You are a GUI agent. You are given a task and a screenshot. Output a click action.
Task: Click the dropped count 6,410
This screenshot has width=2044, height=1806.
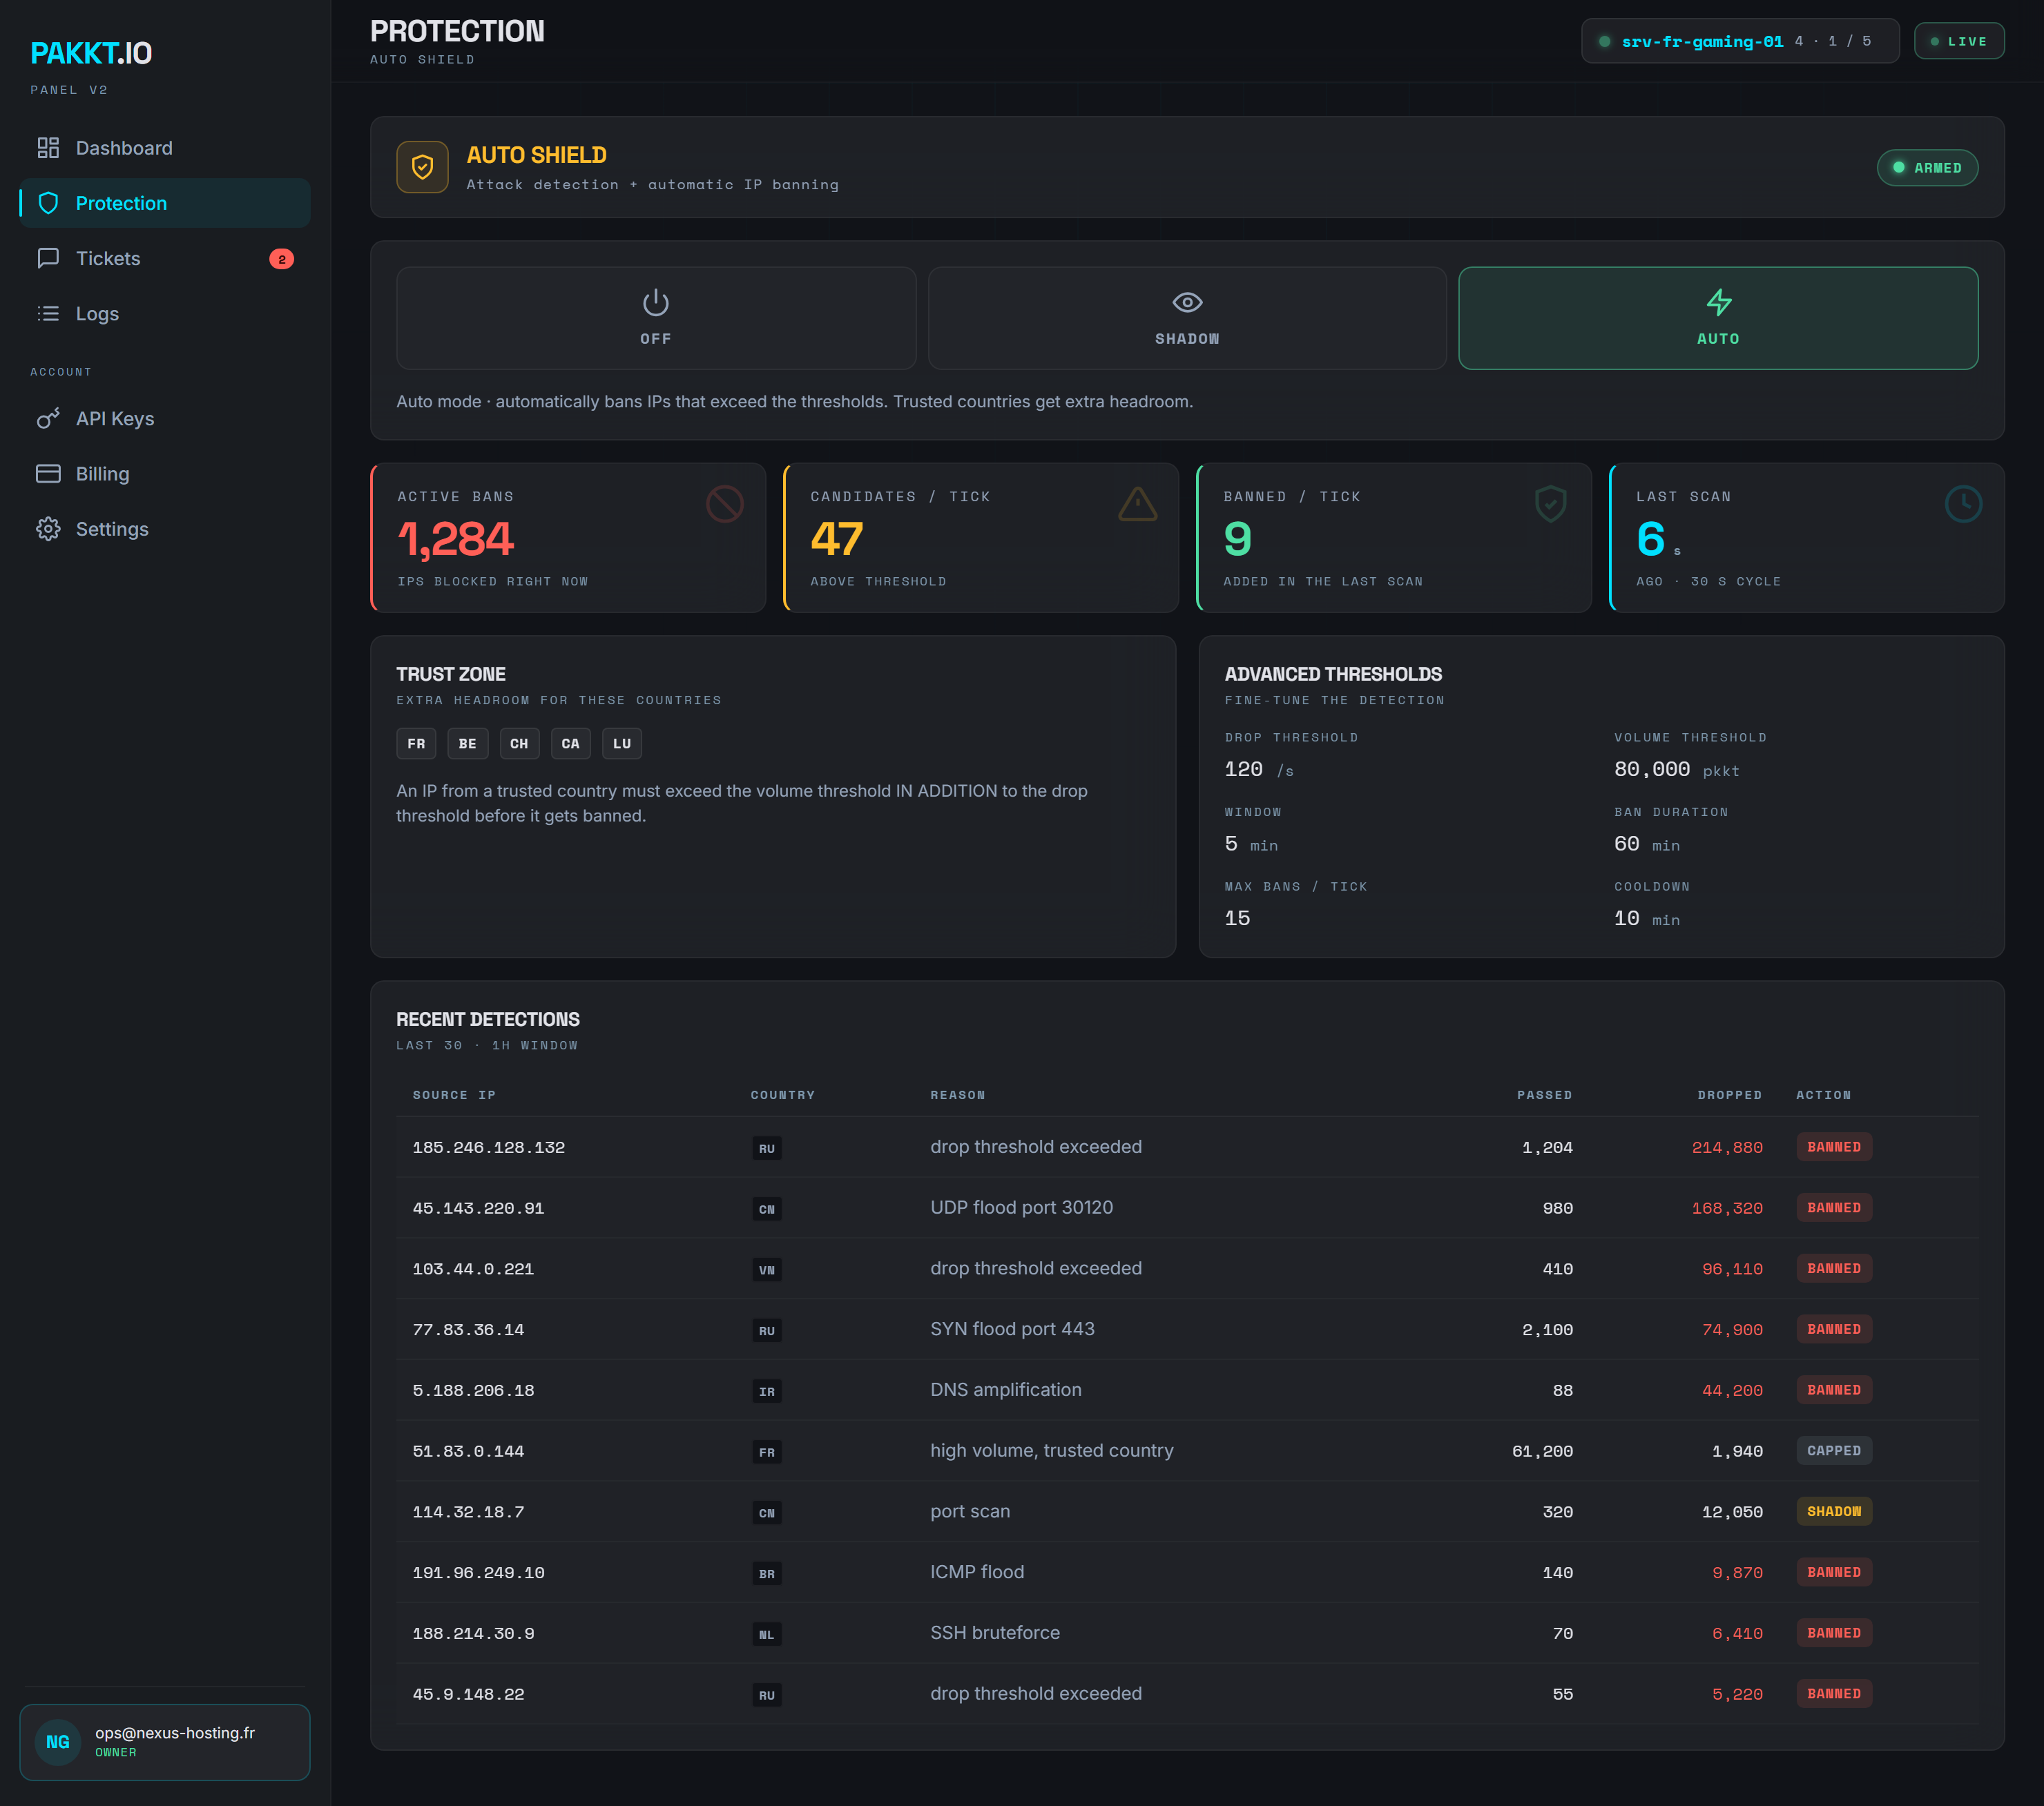[1737, 1633]
